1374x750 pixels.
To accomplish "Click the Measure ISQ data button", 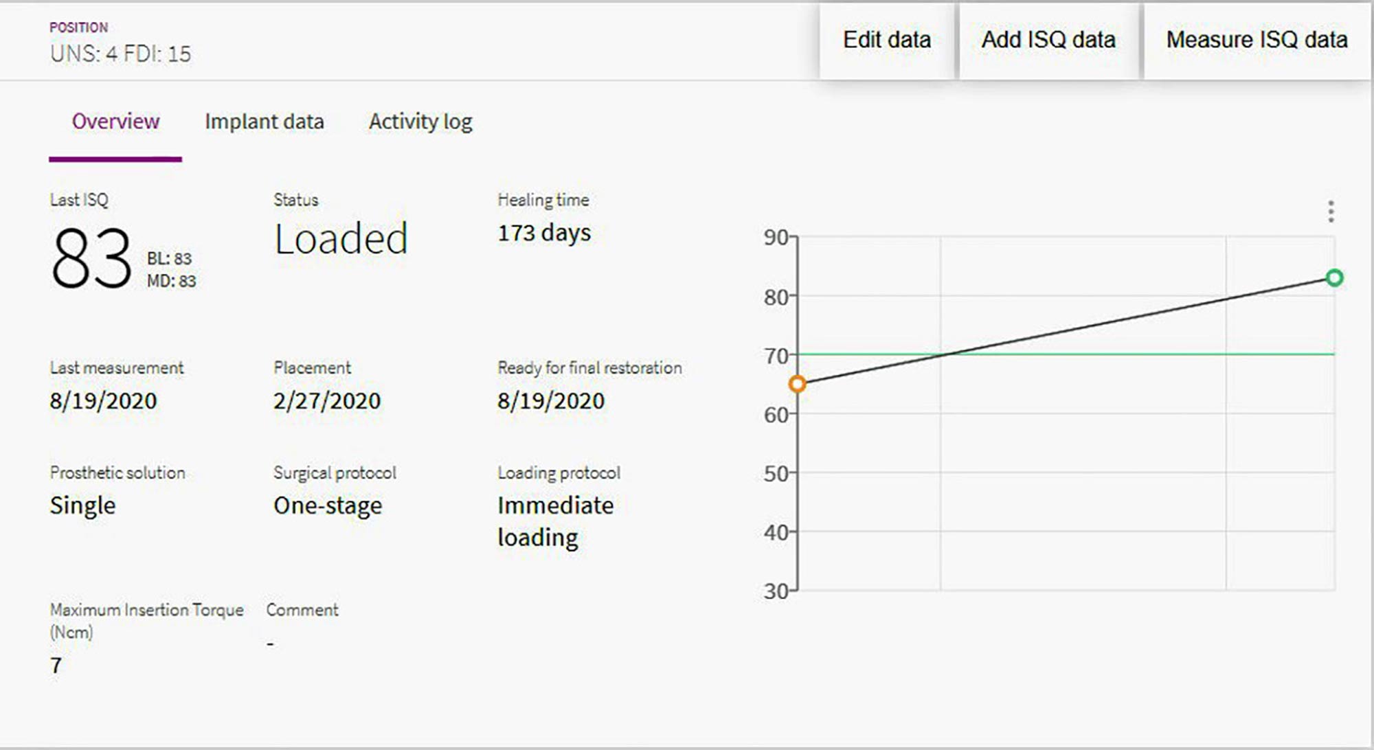I will point(1257,41).
